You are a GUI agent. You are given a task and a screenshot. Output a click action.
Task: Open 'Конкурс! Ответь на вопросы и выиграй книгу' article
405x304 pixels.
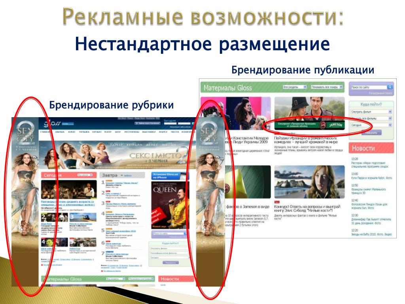(307, 208)
